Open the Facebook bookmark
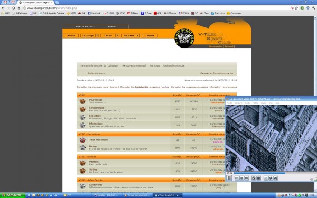The width and height of the screenshot is (317, 198). click(x=94, y=13)
